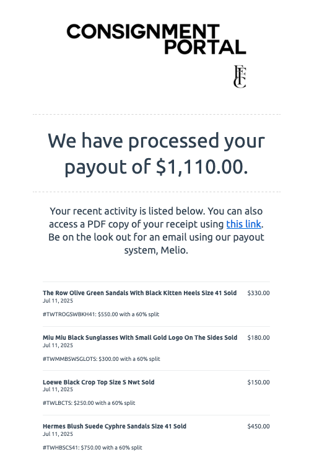309x470 pixels.
Task: Click SKU line #TWLBCTS details
Action: (89, 403)
